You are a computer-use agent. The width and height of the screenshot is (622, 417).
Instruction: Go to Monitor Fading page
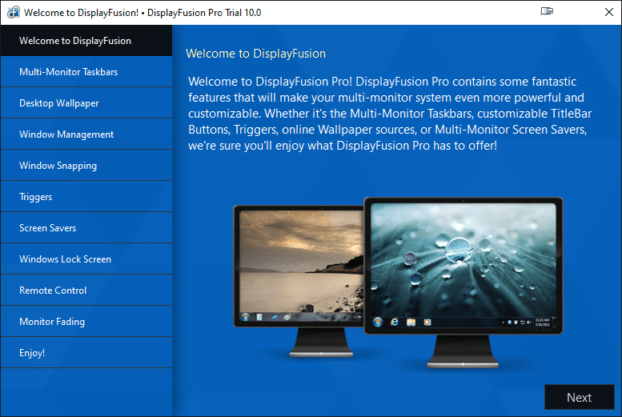coord(86,322)
